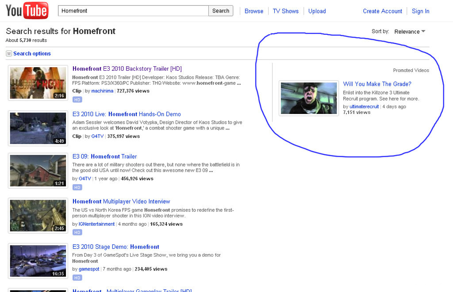
Task: Open Will You Make The Grade? title
Action: point(377,84)
